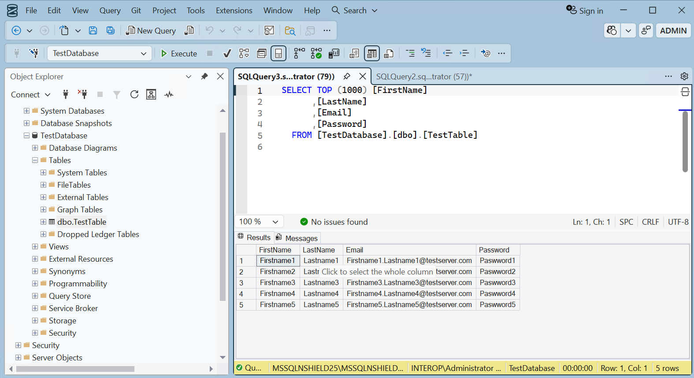Click the Navigate Backward arrow icon
Viewport: 694px width, 378px height.
click(16, 30)
